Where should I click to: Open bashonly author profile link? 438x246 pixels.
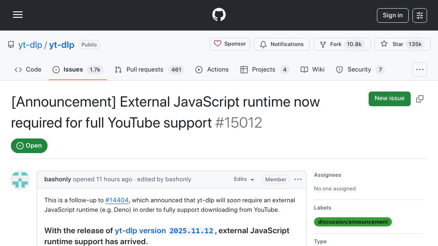[57, 179]
